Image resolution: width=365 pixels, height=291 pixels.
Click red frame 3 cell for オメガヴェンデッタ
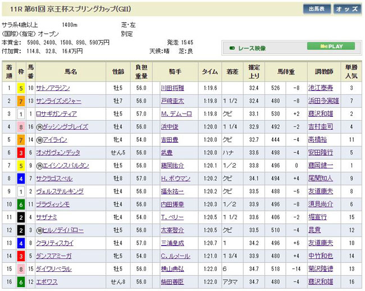coord(21,153)
